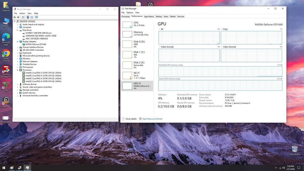Switch to the Processes tab
The width and height of the screenshot is (304, 171).
click(126, 17)
